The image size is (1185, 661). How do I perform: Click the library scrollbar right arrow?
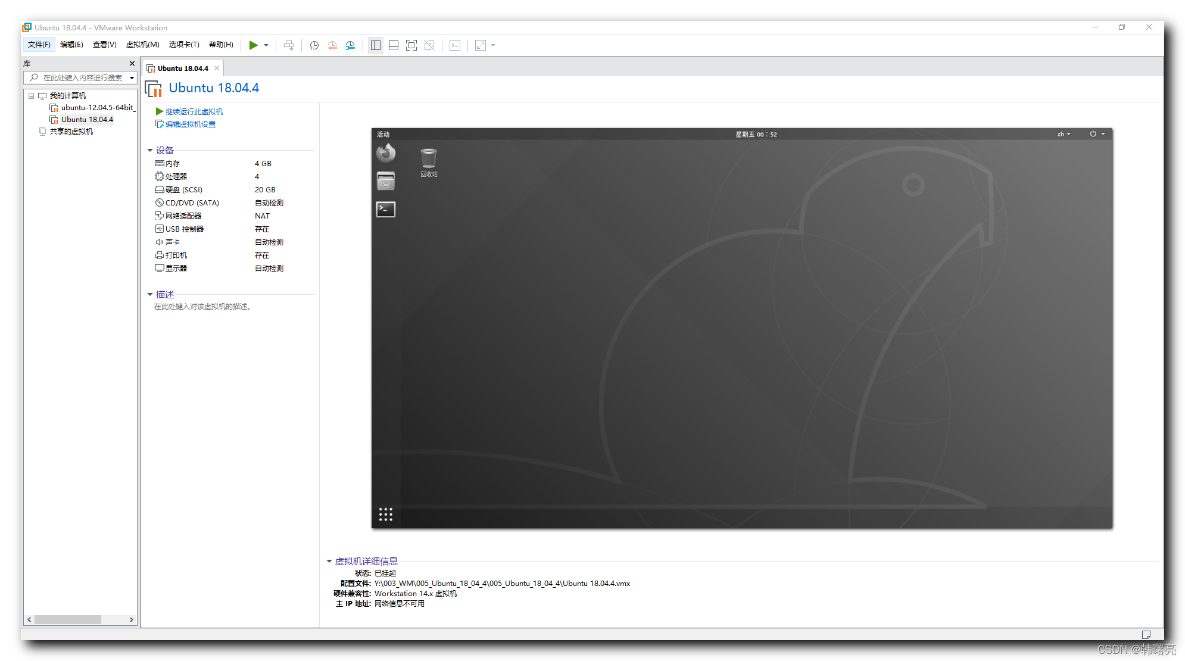coord(131,620)
